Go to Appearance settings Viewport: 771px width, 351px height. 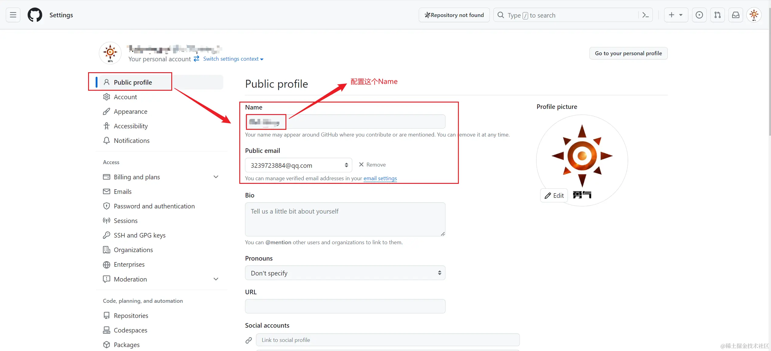click(130, 111)
